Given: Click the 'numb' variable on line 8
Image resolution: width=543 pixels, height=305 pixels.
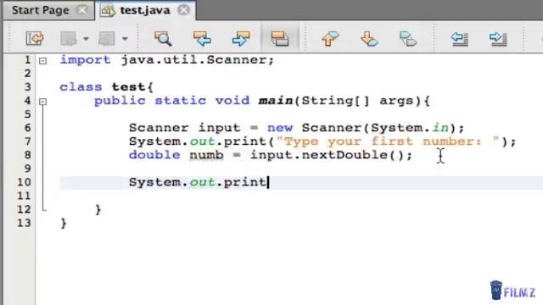Looking at the screenshot, I should point(206,155).
